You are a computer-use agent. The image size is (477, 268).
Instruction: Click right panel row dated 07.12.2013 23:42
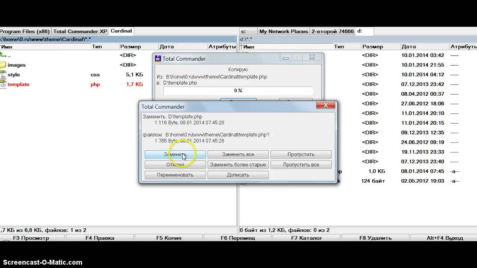click(358, 84)
